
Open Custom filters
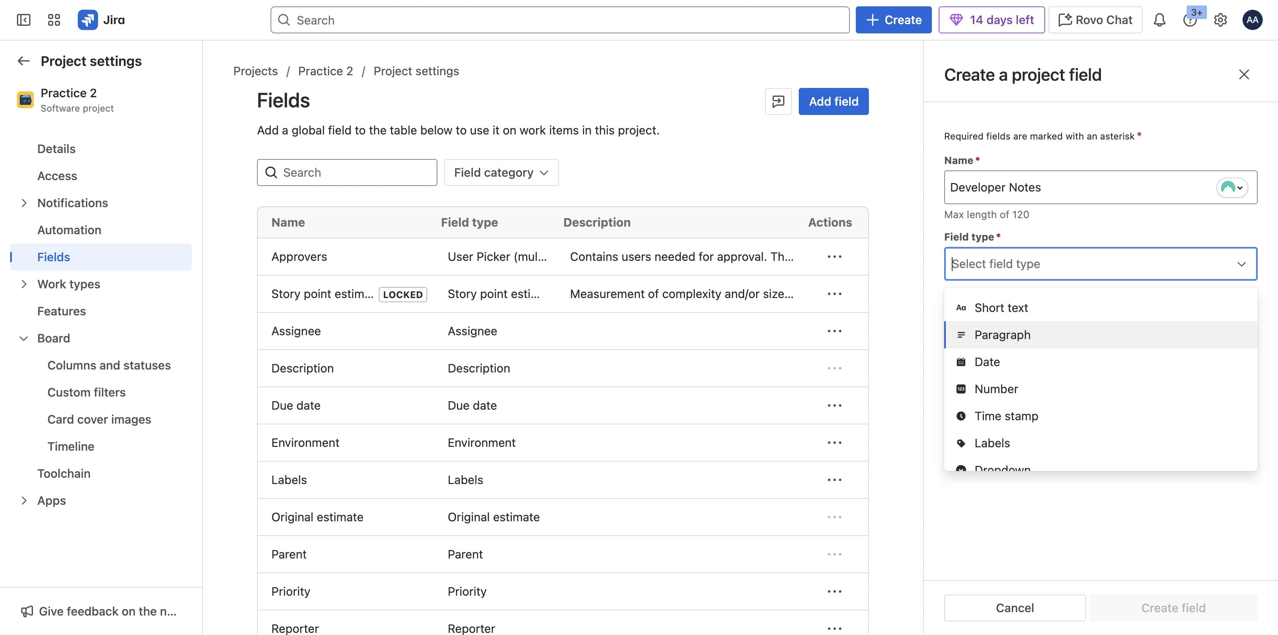coord(86,392)
